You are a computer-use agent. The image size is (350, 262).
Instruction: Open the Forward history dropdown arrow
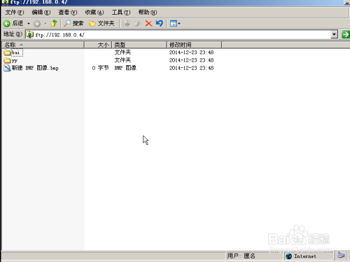[x=45, y=24]
